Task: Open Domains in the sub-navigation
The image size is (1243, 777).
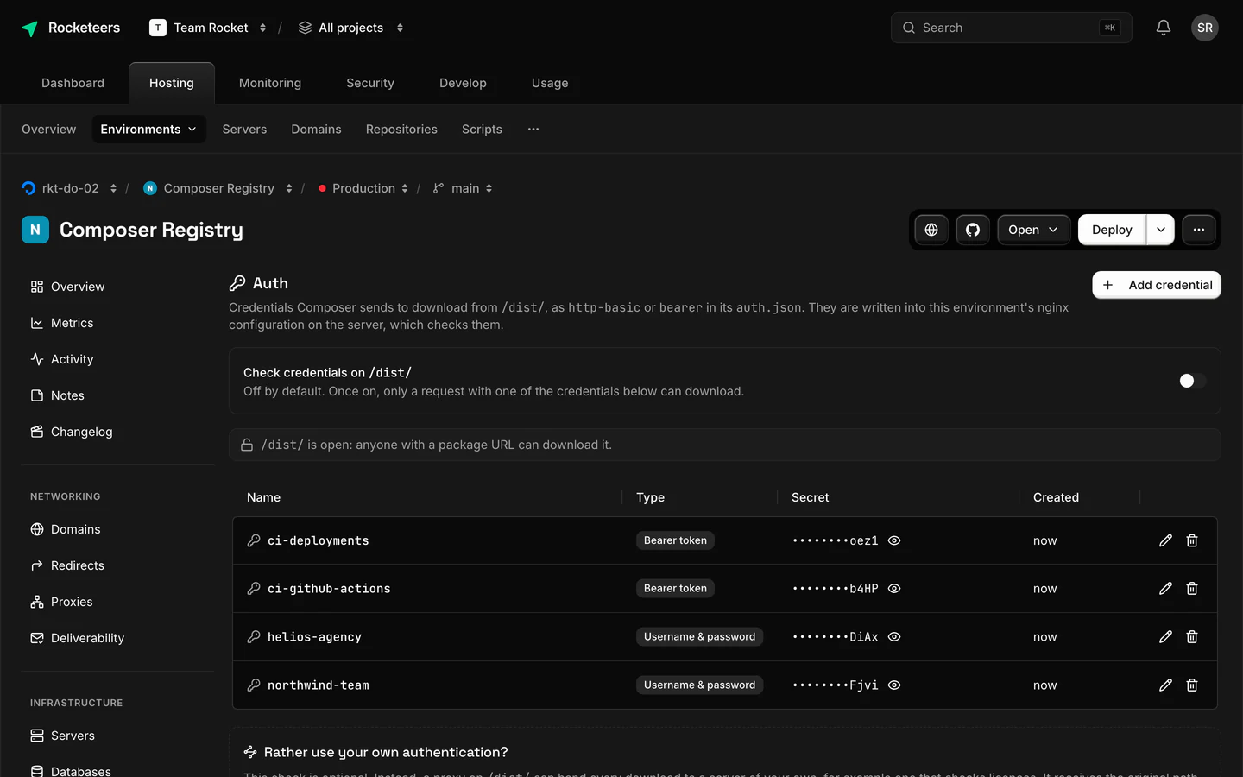Action: [x=316, y=129]
